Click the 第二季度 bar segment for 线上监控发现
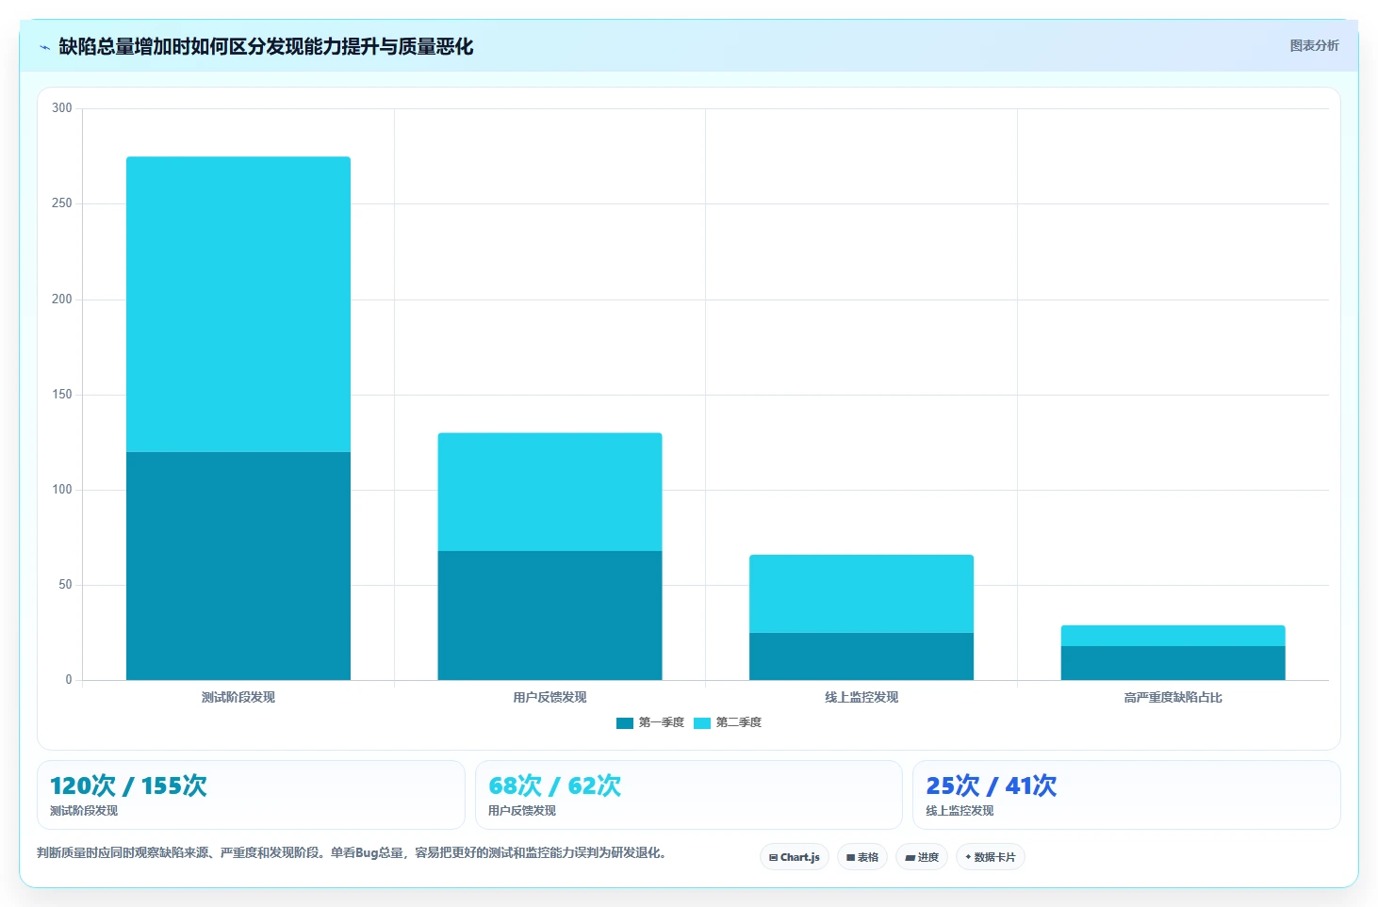This screenshot has height=907, width=1378. pyautogui.click(x=861, y=593)
